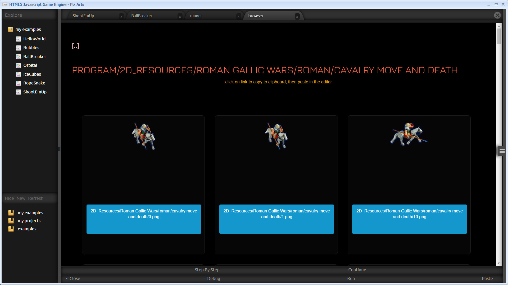Click the IceCubes project icon
This screenshot has height=285, width=508.
pos(19,74)
